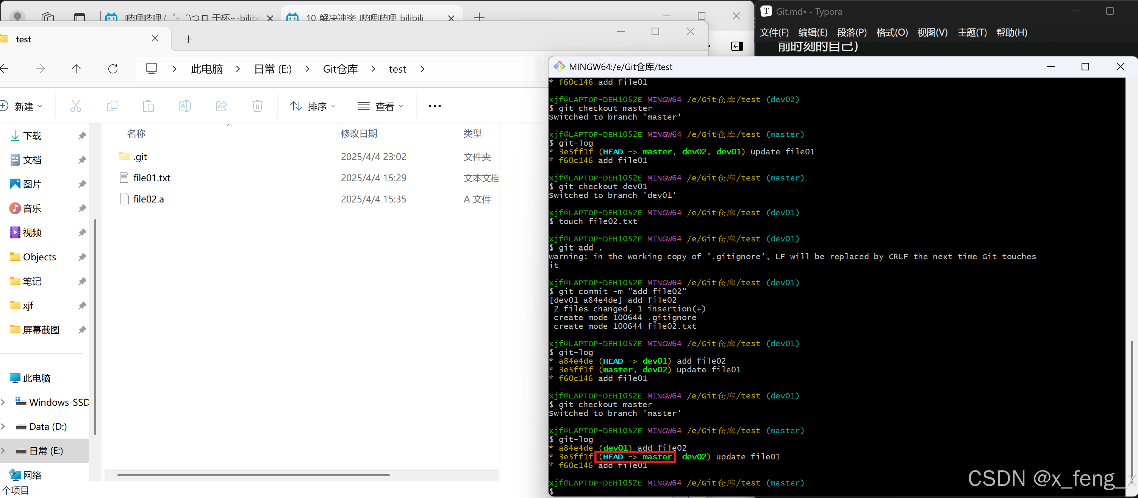Click the Rename icon in toolbar

click(184, 106)
